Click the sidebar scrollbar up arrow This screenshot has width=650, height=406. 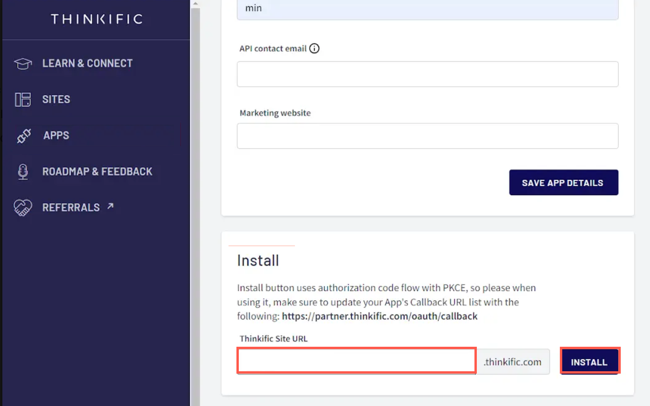tap(195, 4)
